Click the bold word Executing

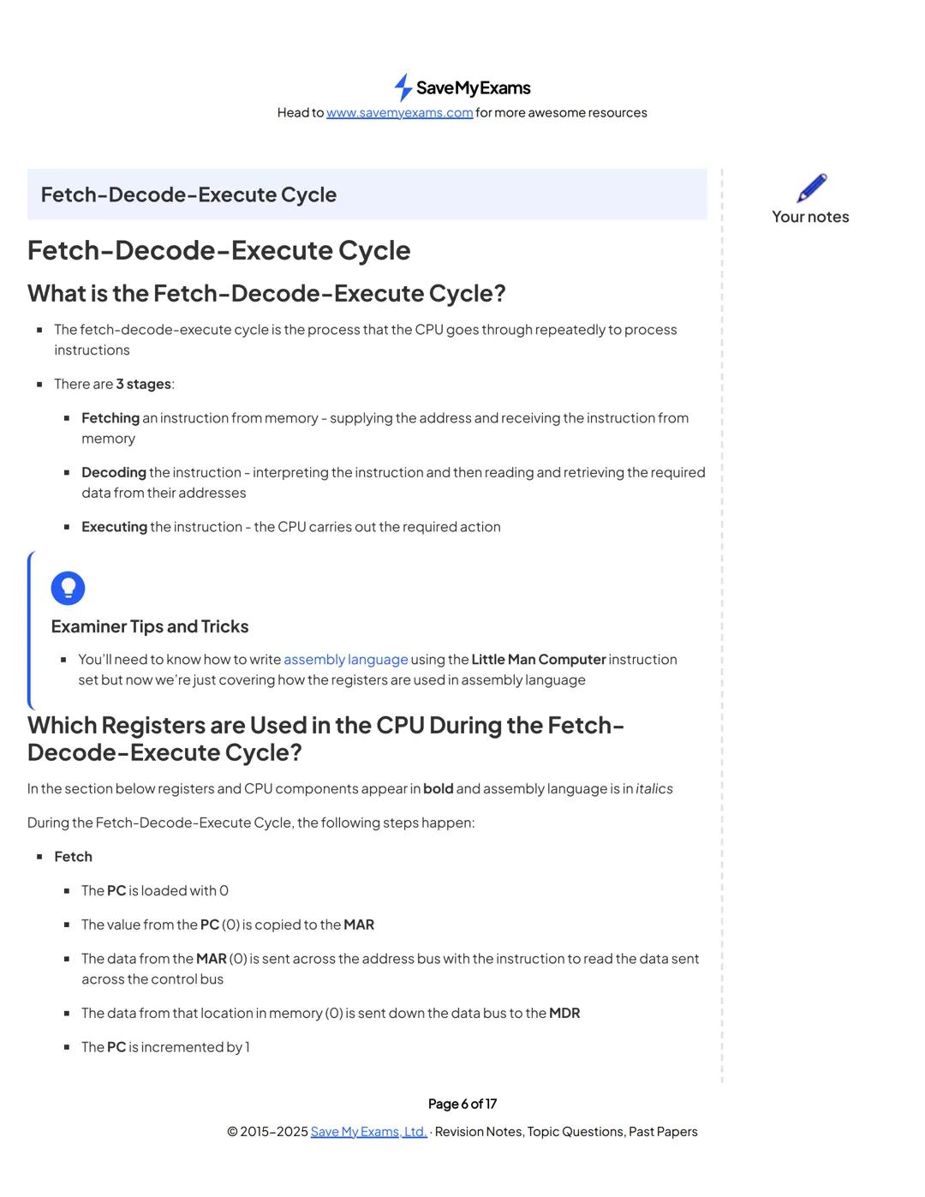point(115,527)
